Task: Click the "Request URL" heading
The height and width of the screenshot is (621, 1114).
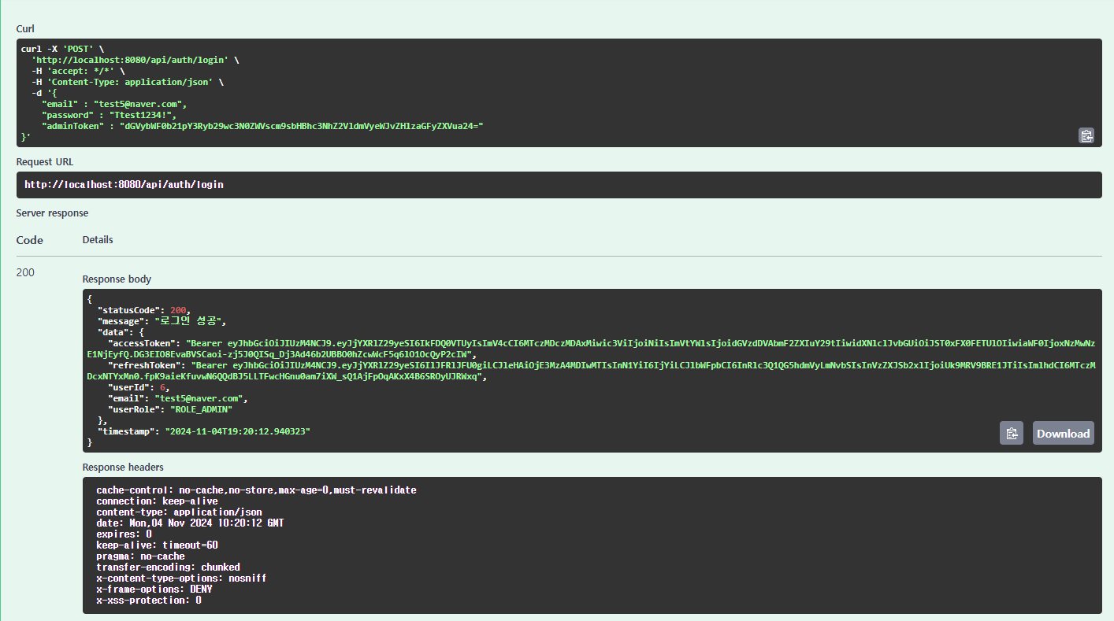Action: 44,161
